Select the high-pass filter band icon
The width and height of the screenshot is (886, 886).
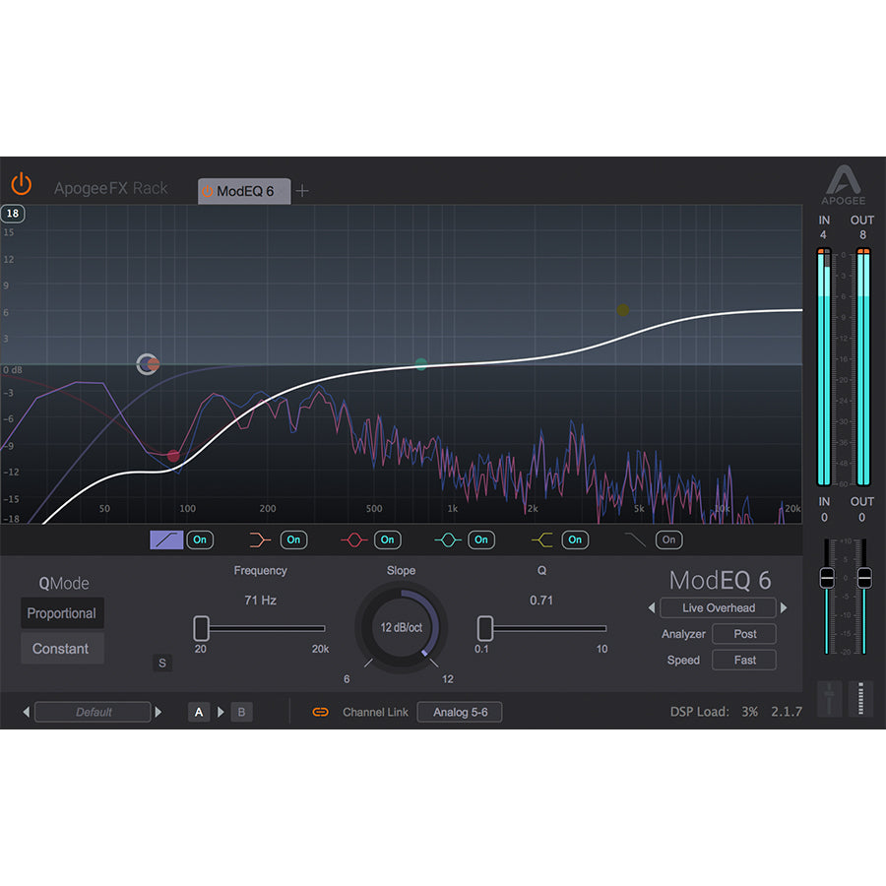pyautogui.click(x=166, y=539)
